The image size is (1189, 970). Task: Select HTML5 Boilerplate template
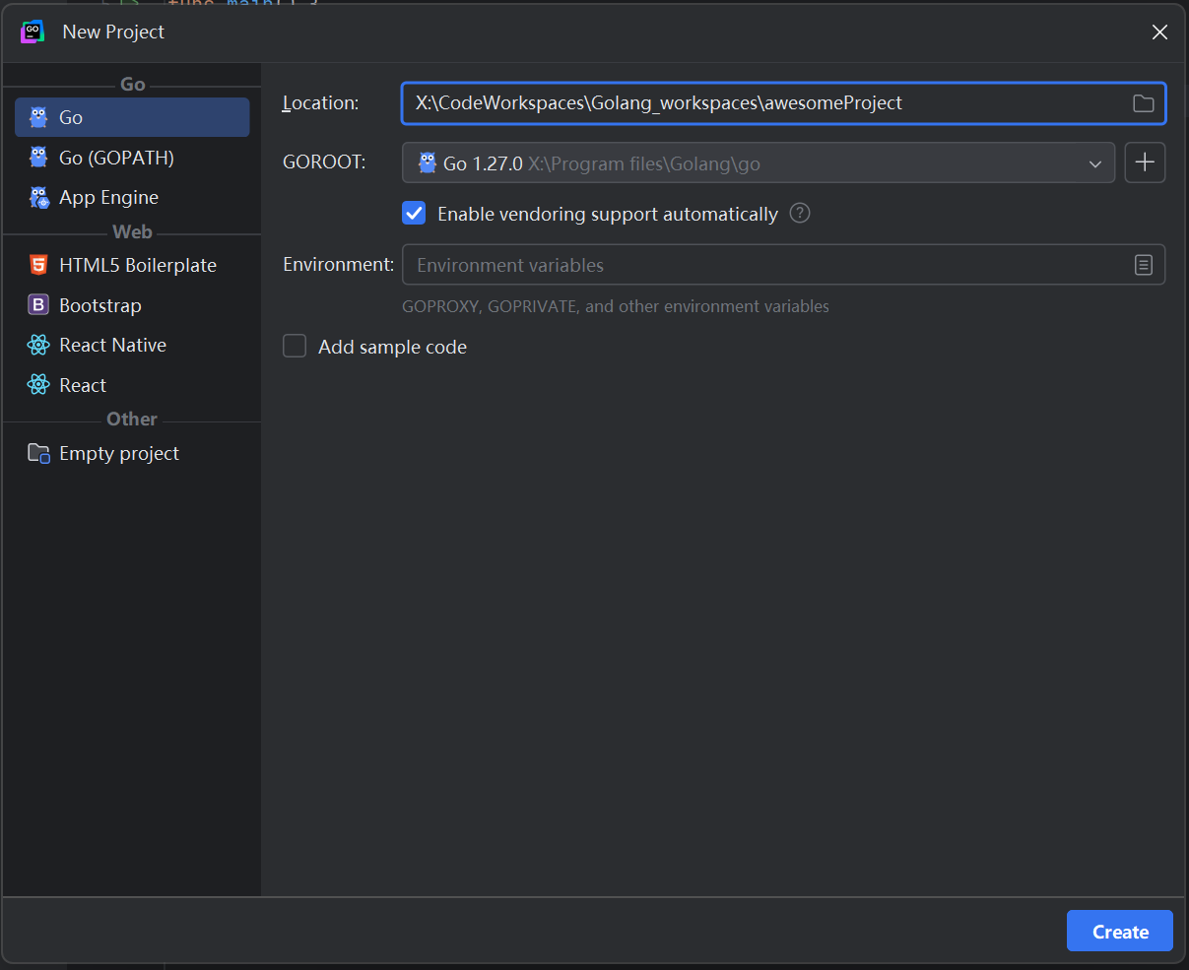[132, 265]
